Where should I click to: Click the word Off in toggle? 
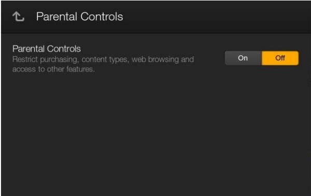pos(280,58)
